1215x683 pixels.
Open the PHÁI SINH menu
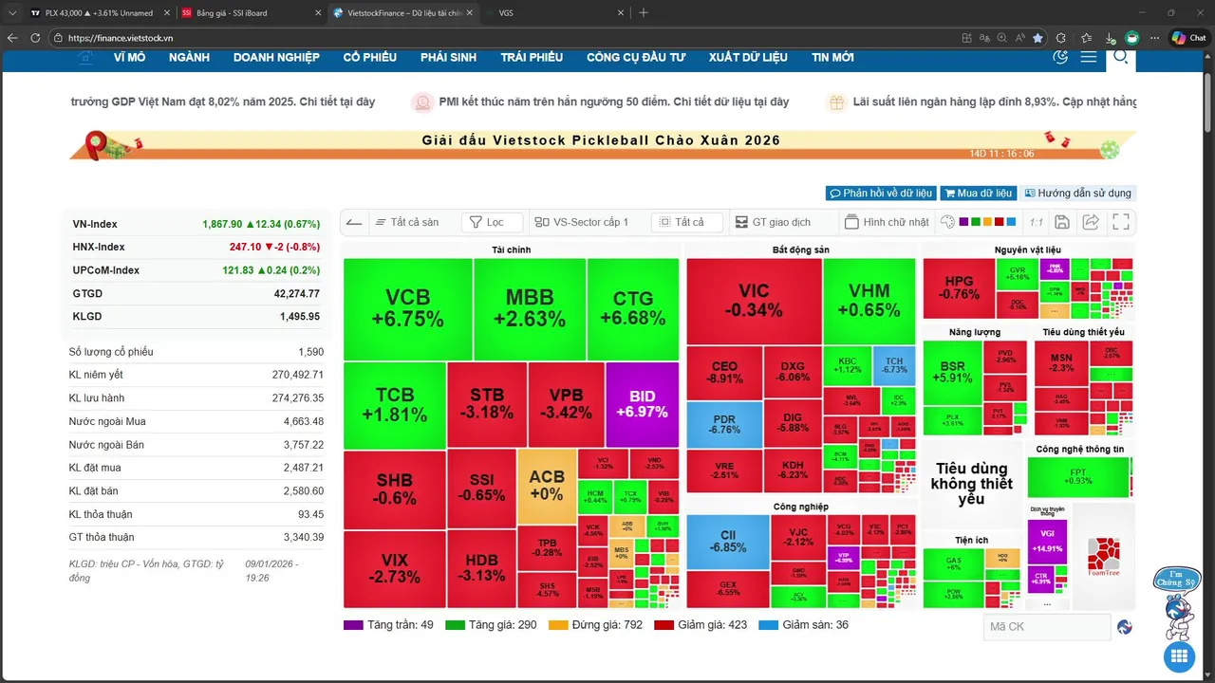[448, 57]
